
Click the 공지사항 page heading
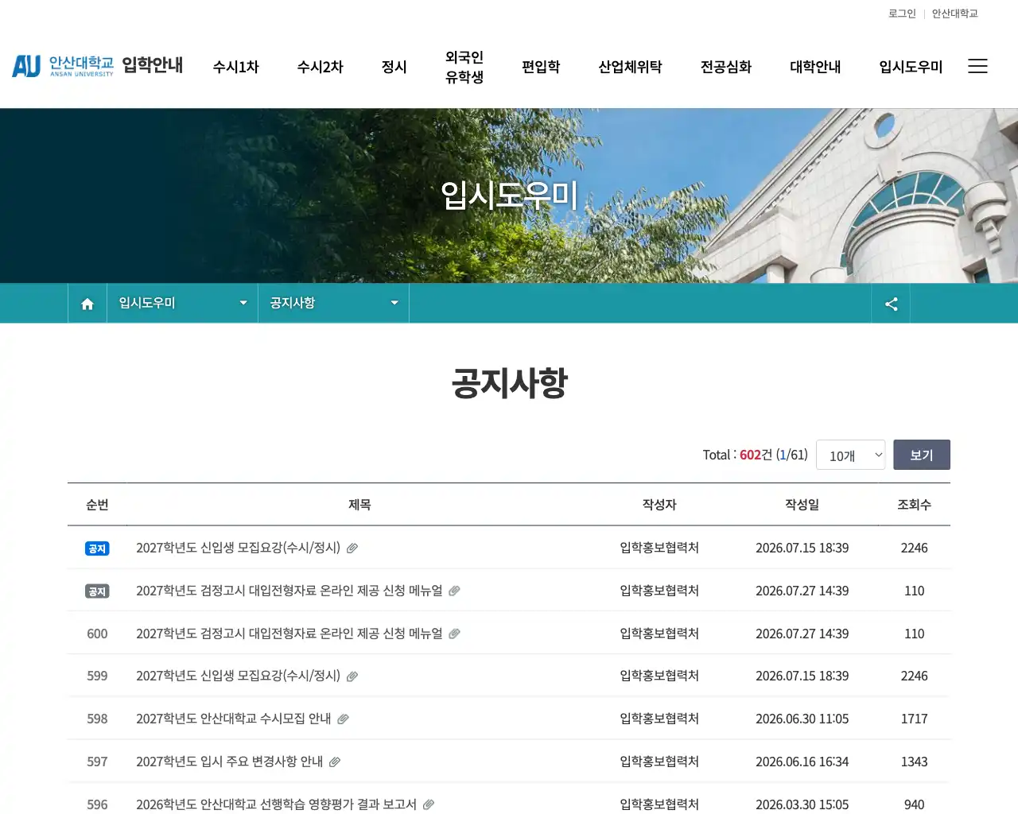(x=509, y=383)
